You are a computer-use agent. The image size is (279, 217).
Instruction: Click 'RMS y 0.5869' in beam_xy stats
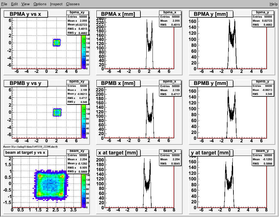click(x=77, y=171)
